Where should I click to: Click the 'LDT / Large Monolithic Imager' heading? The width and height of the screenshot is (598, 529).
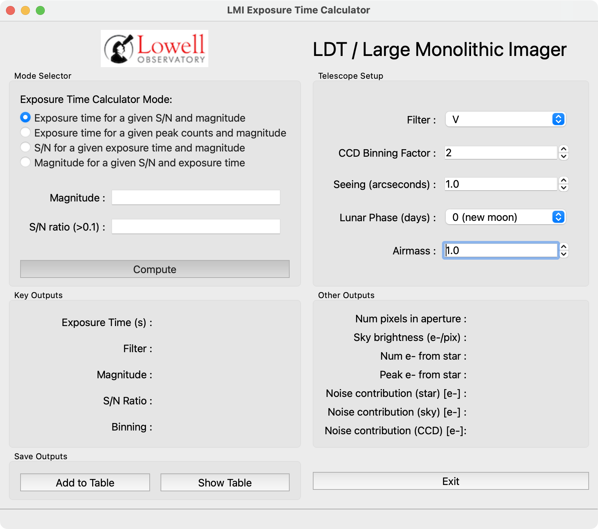(x=440, y=50)
